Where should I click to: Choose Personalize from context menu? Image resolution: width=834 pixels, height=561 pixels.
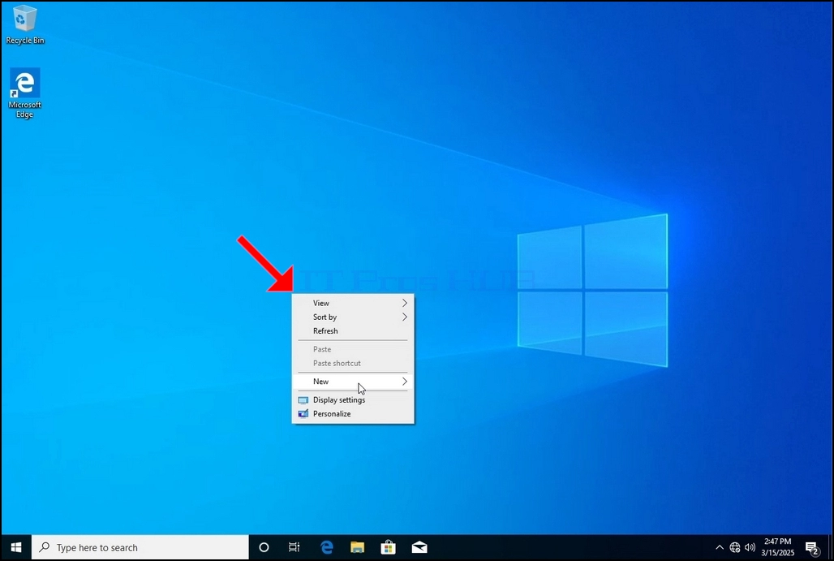353,413
